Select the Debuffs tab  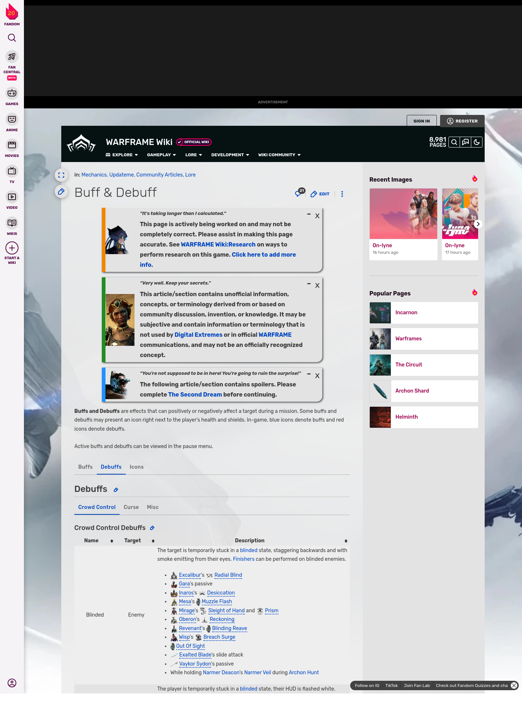[111, 467]
